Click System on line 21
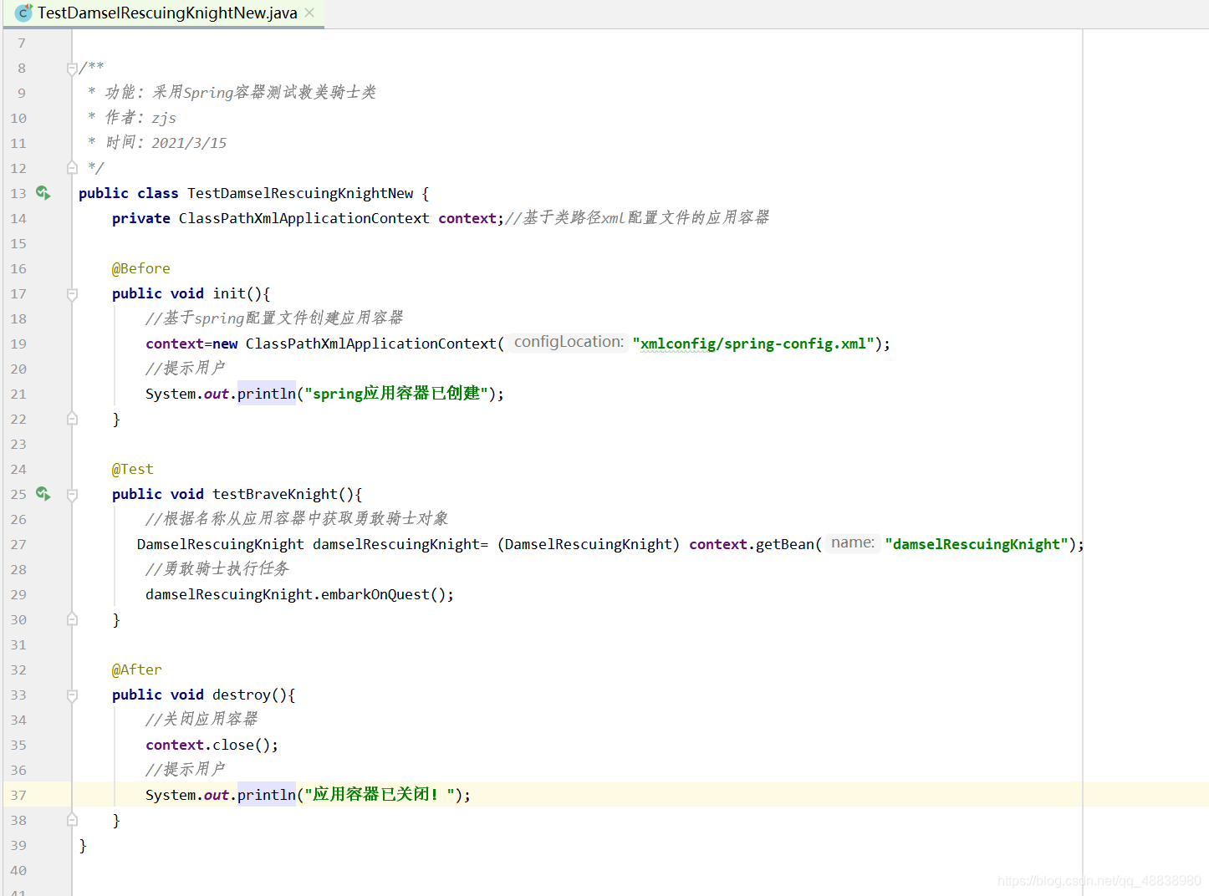1209x896 pixels. coord(171,394)
